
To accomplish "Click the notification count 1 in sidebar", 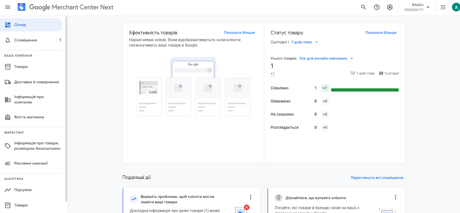I will (60, 40).
